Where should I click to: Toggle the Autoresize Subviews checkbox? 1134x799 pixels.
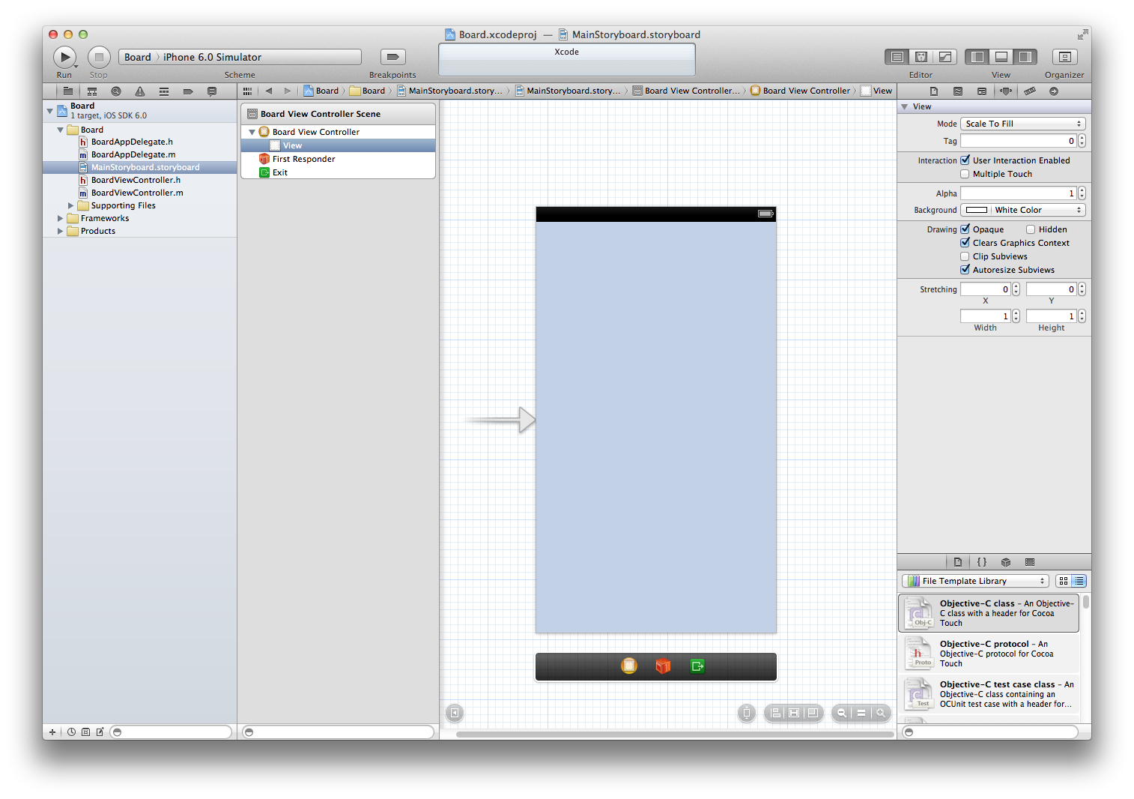[965, 270]
